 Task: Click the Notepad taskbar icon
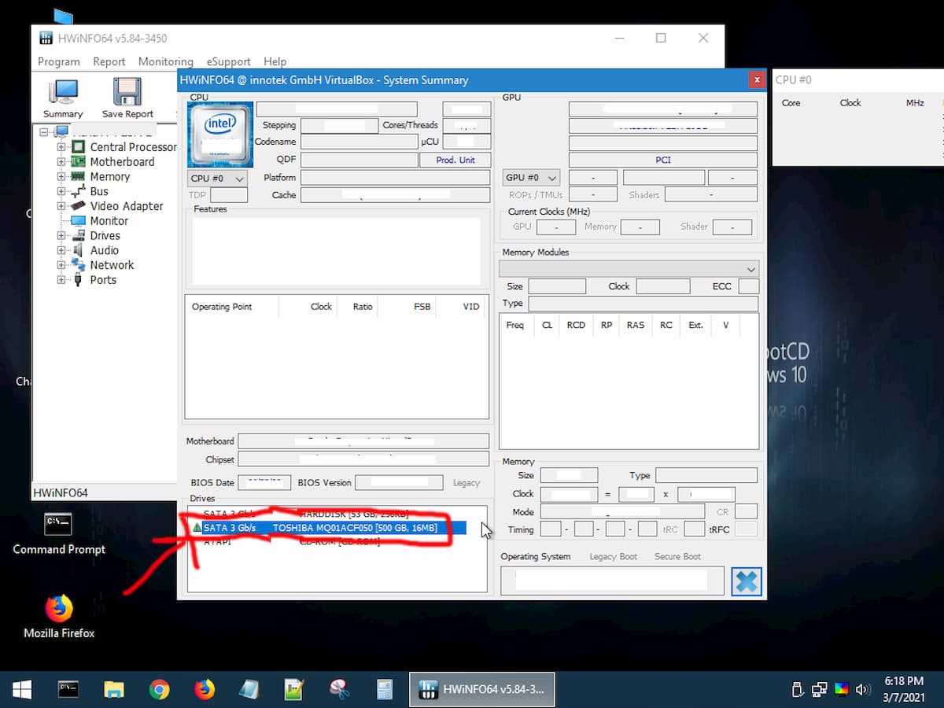pos(249,690)
